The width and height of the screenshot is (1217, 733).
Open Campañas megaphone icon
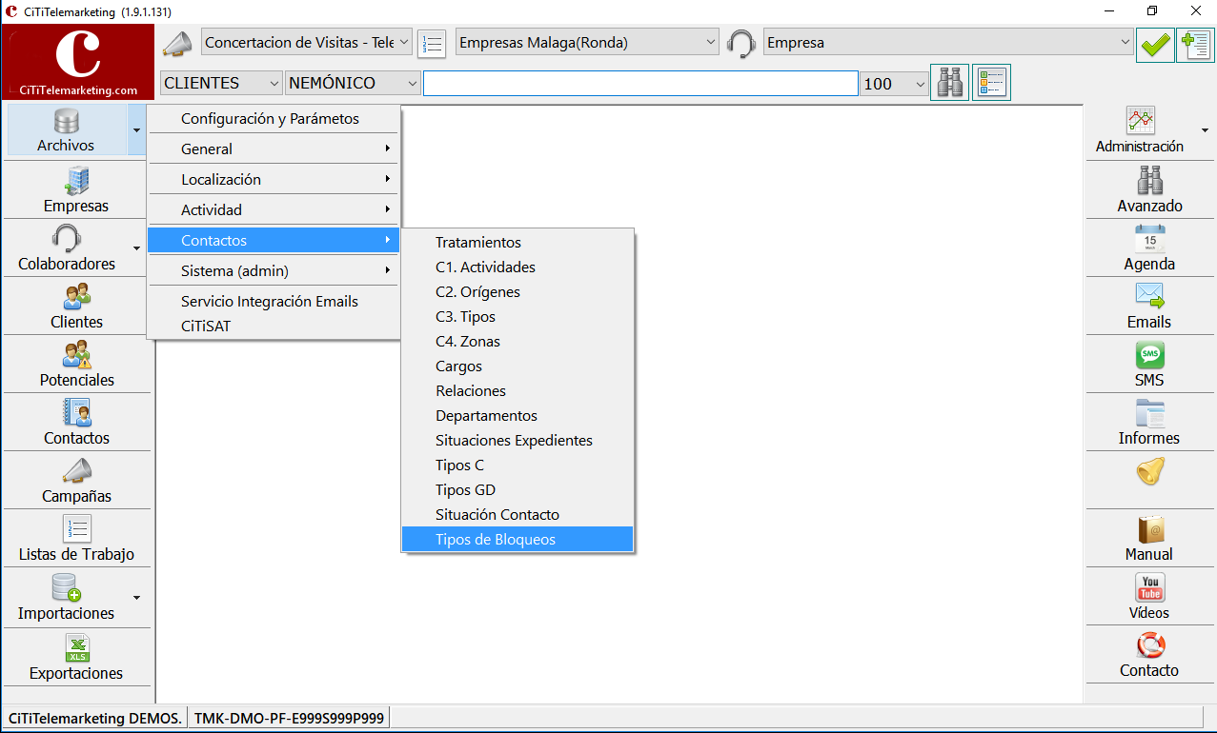pos(76,470)
